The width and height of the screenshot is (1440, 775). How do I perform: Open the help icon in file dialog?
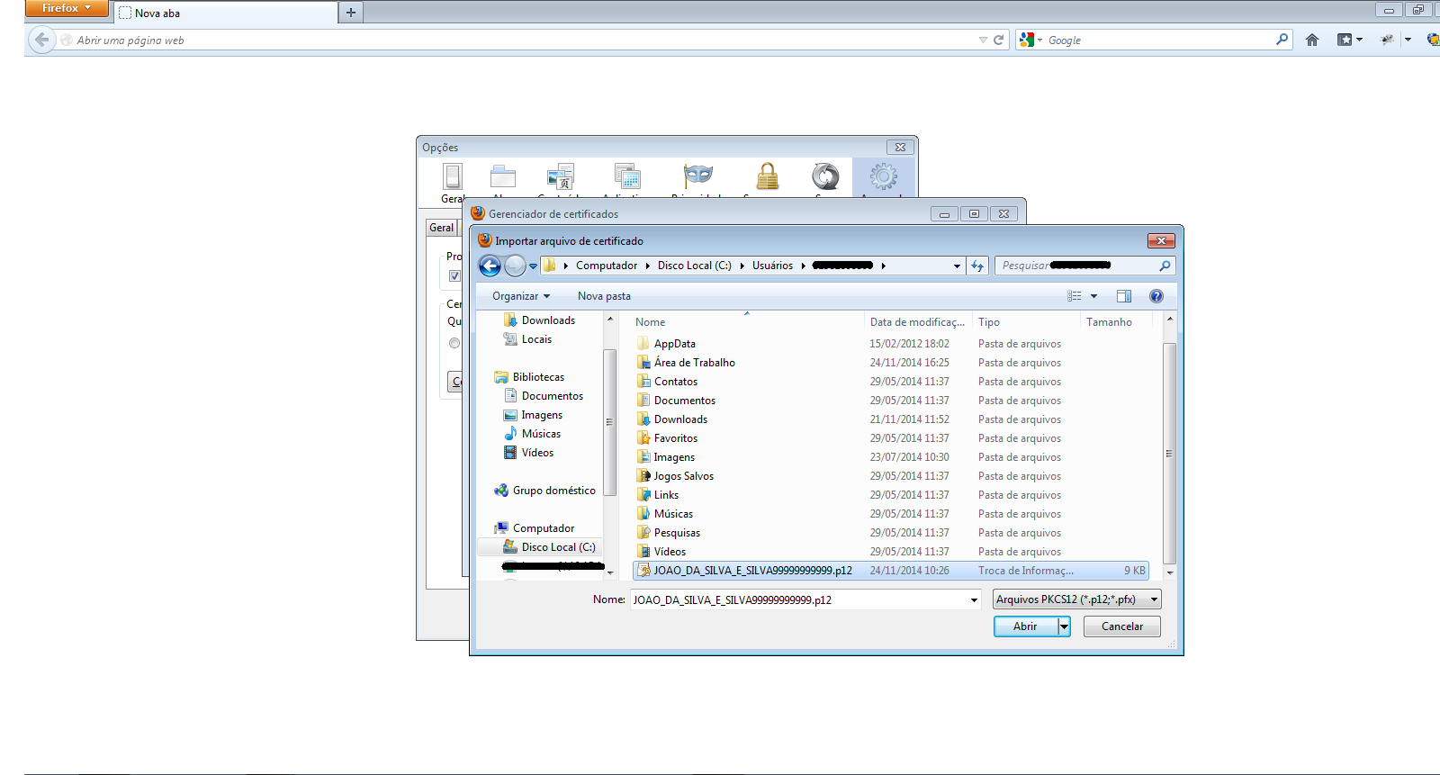[x=1156, y=296]
